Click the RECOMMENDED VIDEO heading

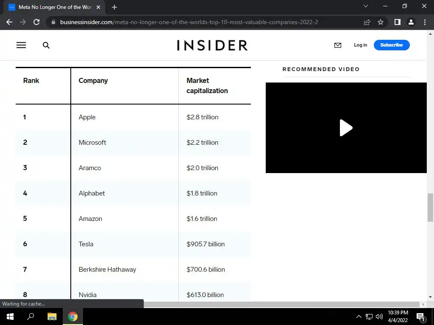coord(321,69)
